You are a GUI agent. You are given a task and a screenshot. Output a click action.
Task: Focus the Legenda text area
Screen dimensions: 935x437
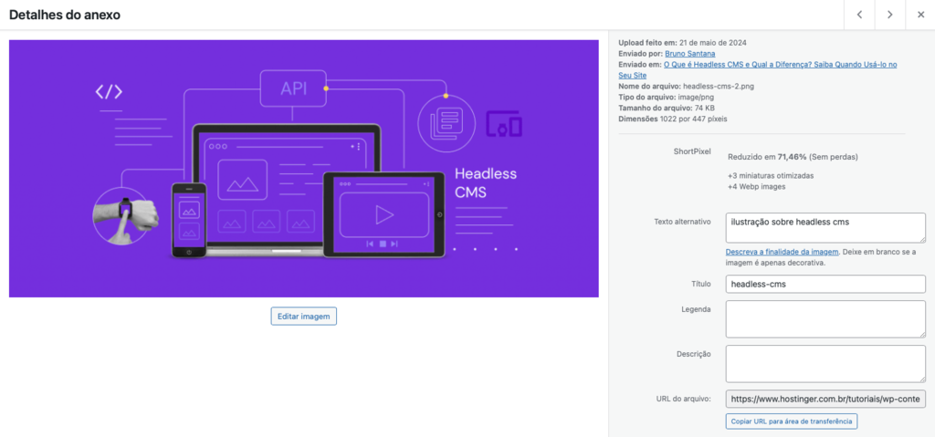point(825,319)
